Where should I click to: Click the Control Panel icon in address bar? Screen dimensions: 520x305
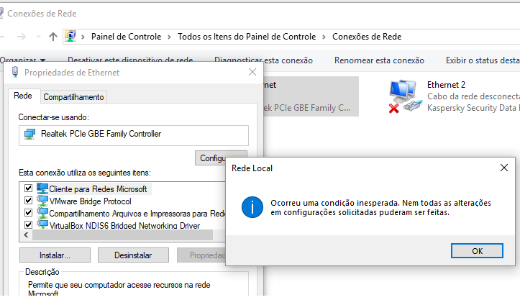tap(71, 36)
